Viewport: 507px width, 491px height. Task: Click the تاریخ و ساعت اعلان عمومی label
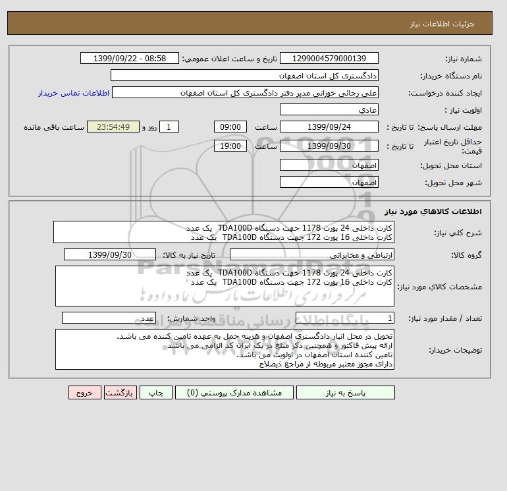[230, 59]
